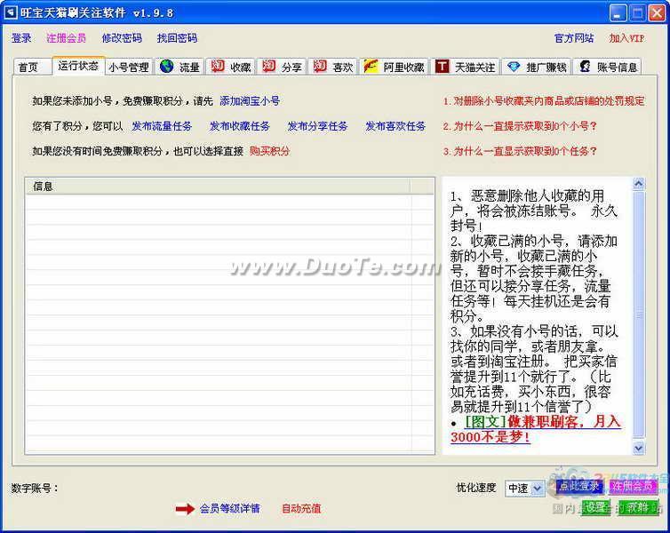670x533 pixels.
Task: Click the 添加淘宝小号 link
Action: (250, 101)
